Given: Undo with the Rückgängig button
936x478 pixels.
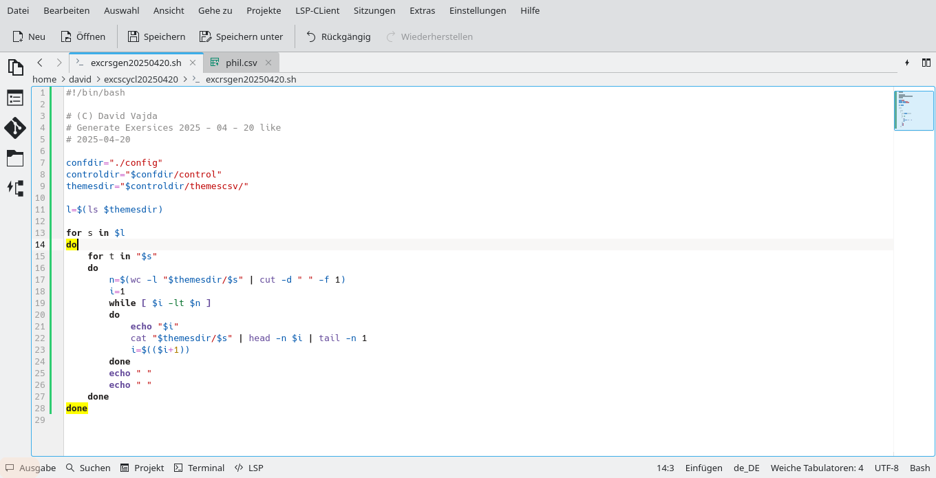Looking at the screenshot, I should click(338, 36).
